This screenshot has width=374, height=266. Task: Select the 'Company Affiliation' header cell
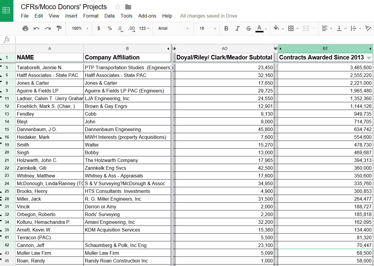(127, 57)
